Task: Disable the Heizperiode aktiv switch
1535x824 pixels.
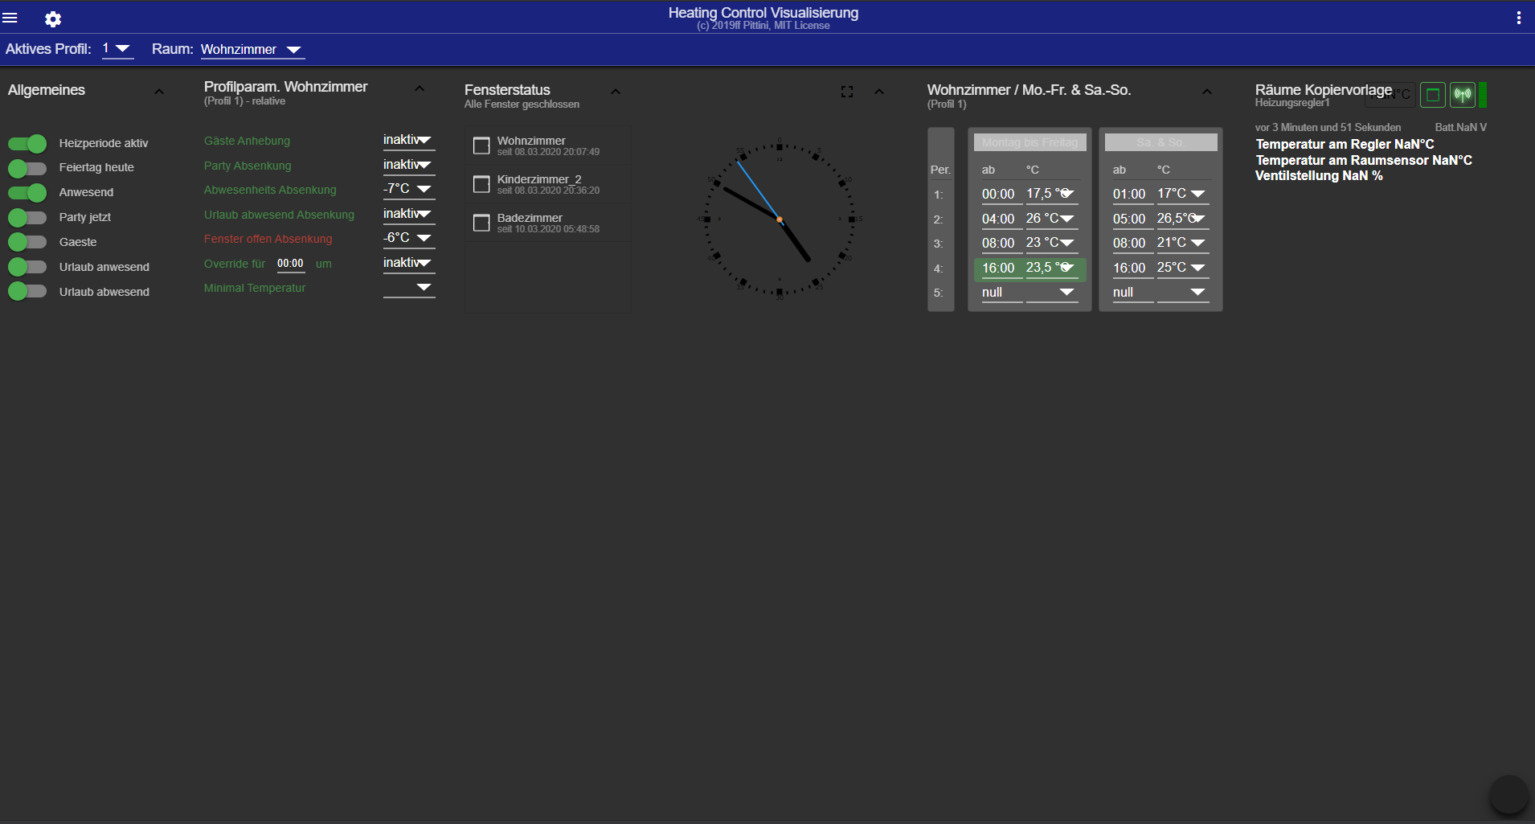Action: click(x=28, y=144)
